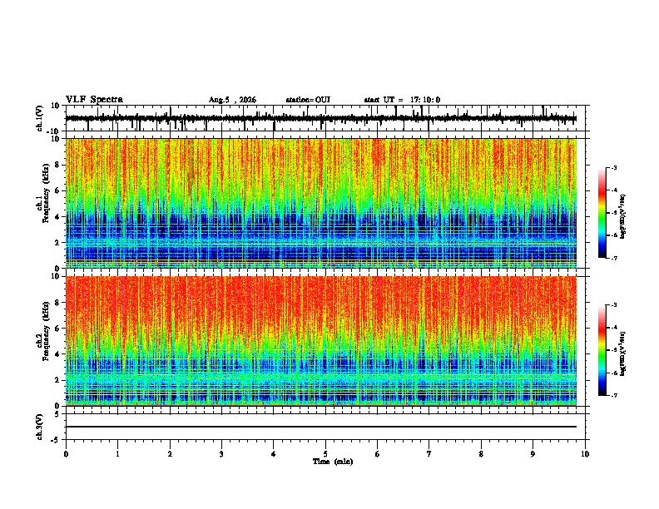Click the "3" tick on the time axis

(x=221, y=454)
